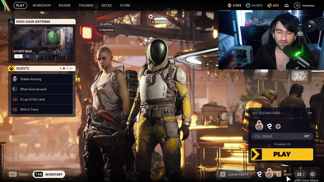Go to next quests page arrow
The height and width of the screenshot is (182, 324).
pos(71,69)
